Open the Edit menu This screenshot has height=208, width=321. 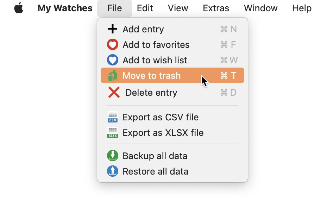(145, 8)
